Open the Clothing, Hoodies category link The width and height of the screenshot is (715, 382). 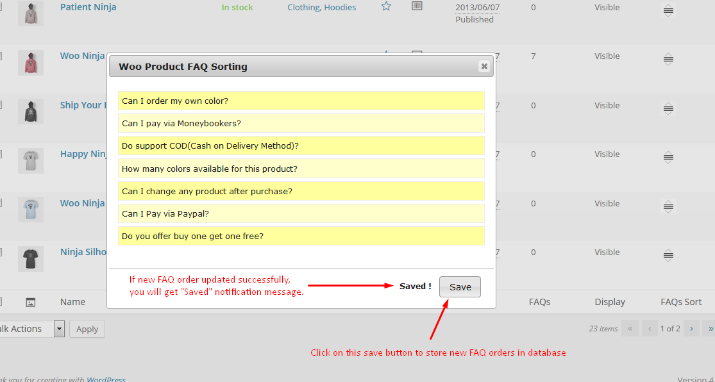click(x=321, y=7)
